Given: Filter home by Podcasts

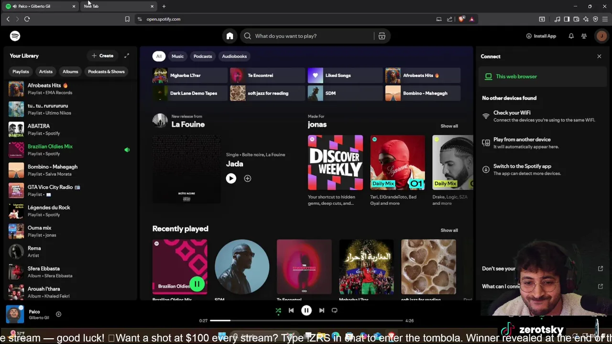Looking at the screenshot, I should (203, 56).
